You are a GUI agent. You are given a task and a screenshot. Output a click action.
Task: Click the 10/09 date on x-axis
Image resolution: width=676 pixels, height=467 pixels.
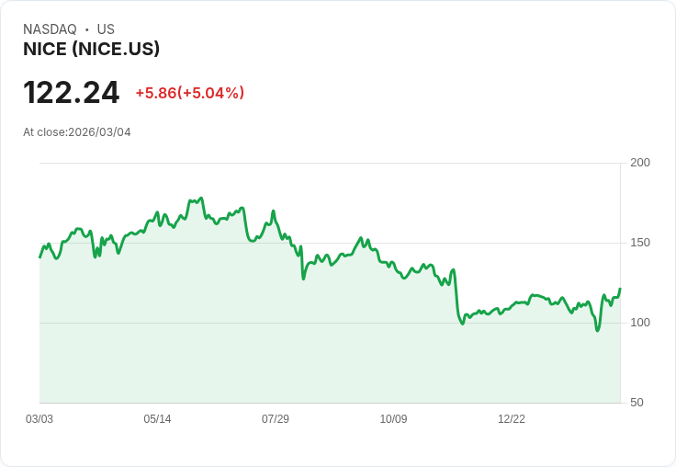coord(393,419)
